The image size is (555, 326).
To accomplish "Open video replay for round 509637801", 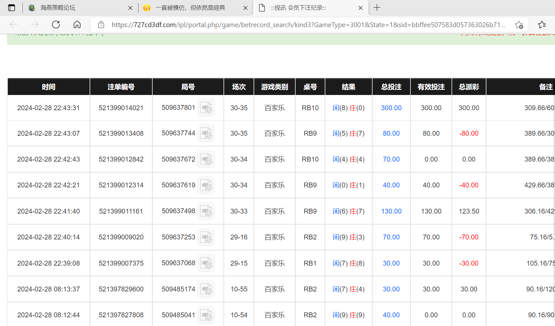I will point(206,108).
